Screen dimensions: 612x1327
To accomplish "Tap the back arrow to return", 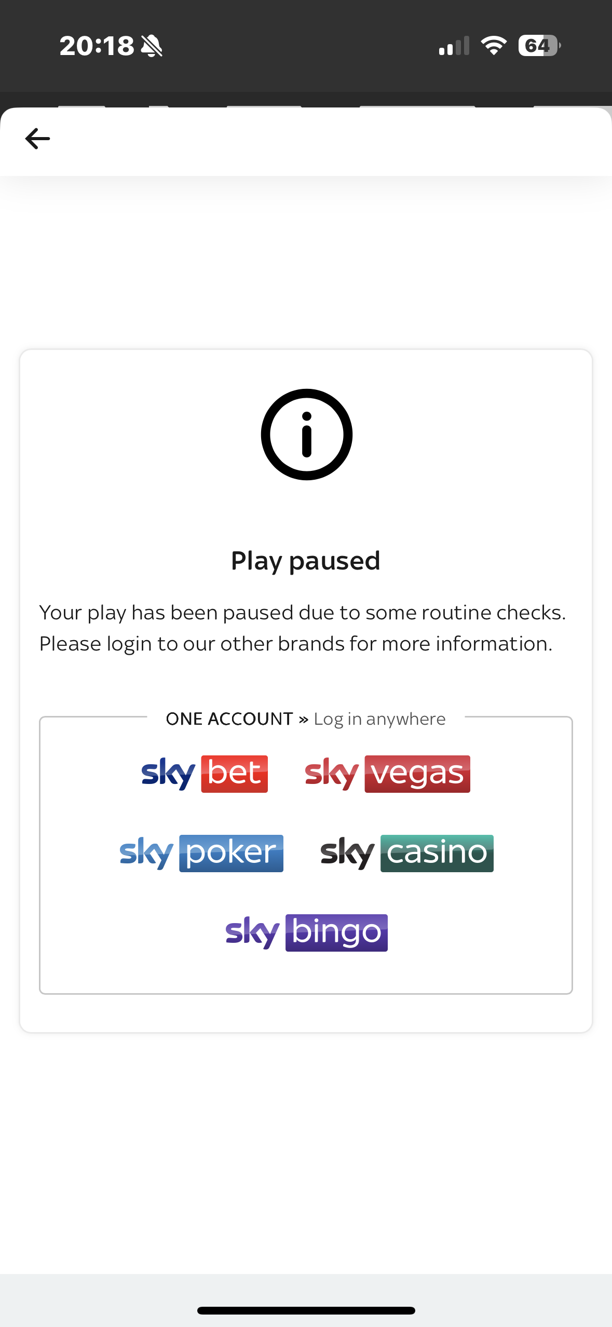I will tap(37, 138).
